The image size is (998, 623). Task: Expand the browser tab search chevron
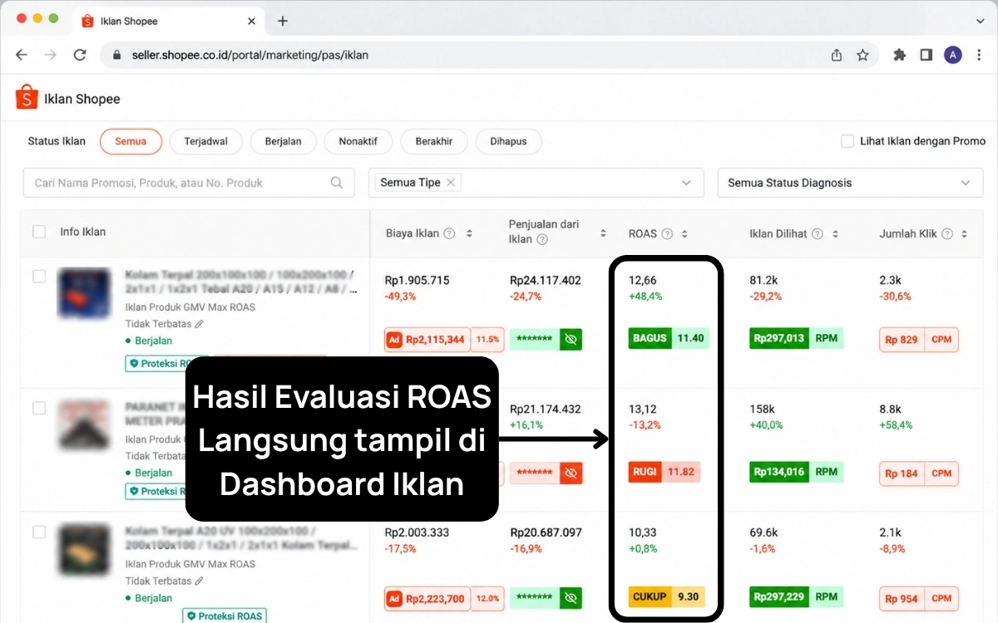980,20
